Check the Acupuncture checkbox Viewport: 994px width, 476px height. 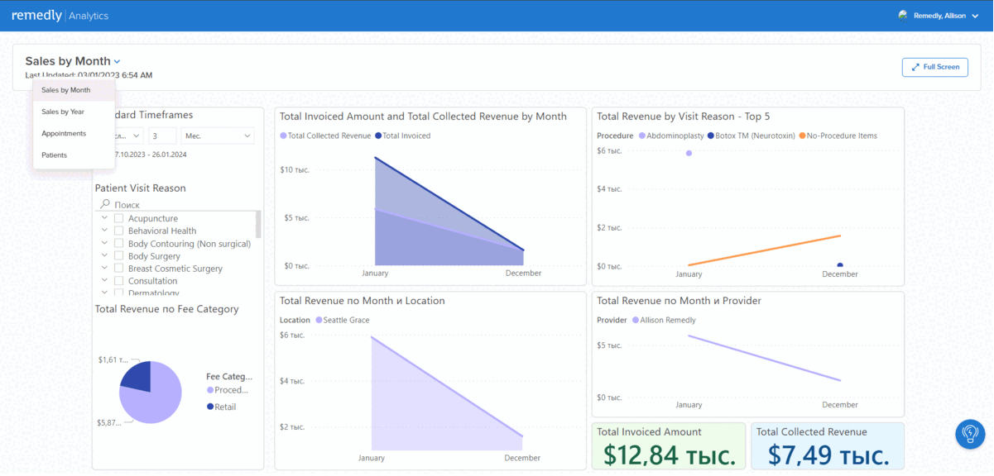coord(119,219)
